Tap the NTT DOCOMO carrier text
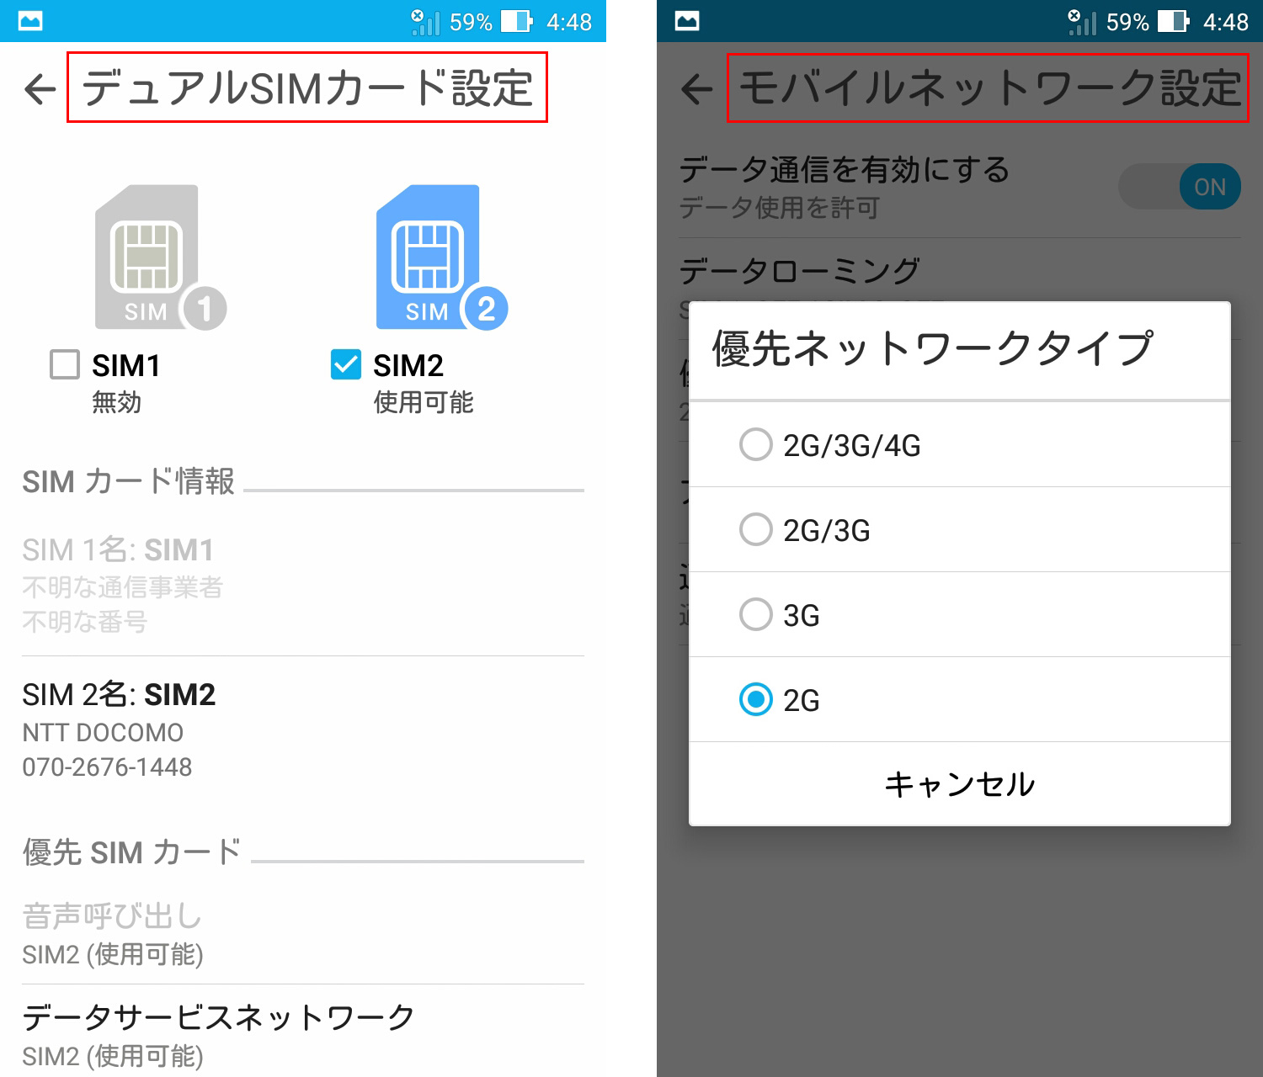The height and width of the screenshot is (1077, 1263). 103,733
